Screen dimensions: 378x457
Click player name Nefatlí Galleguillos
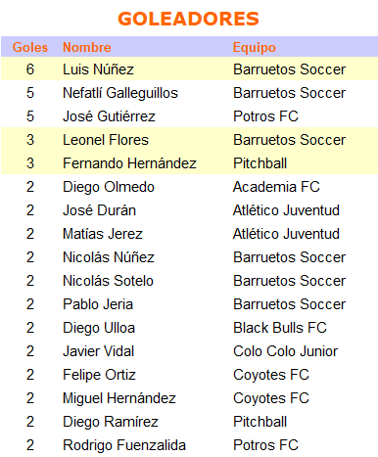click(x=120, y=93)
